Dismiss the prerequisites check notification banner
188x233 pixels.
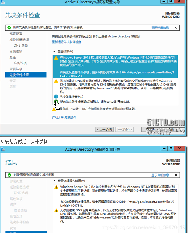(x=176, y=28)
